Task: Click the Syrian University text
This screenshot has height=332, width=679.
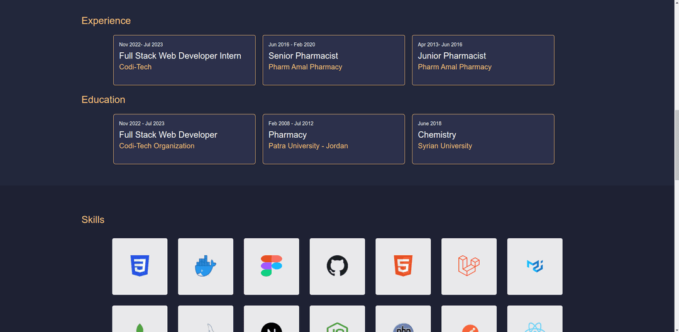Action: [x=444, y=147]
